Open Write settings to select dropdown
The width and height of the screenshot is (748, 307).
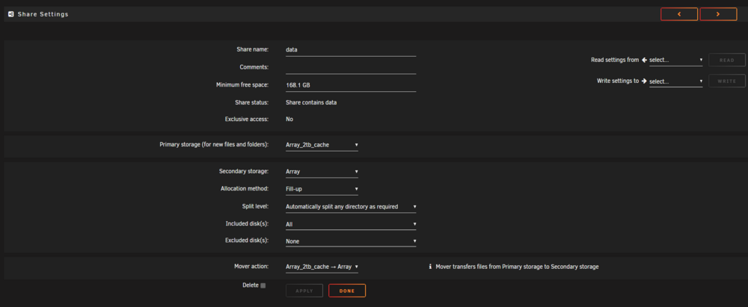[x=676, y=81]
